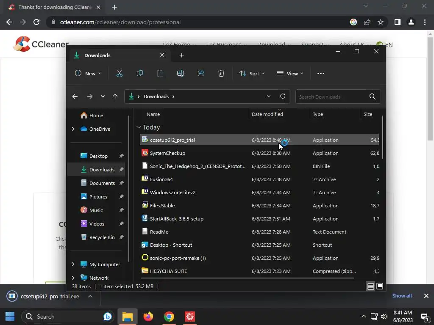Click File Explorer on the taskbar
Screen dimensions: 434x325
click(128, 317)
